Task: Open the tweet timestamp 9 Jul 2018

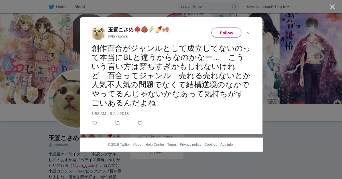Action: (x=110, y=114)
